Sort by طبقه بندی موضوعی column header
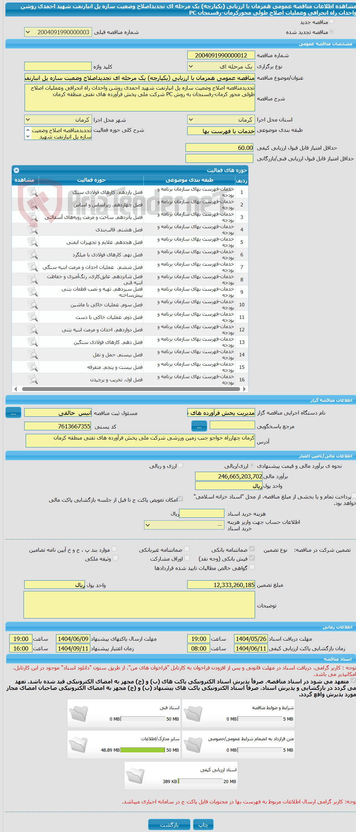This screenshot has height=832, width=356. 189,180
